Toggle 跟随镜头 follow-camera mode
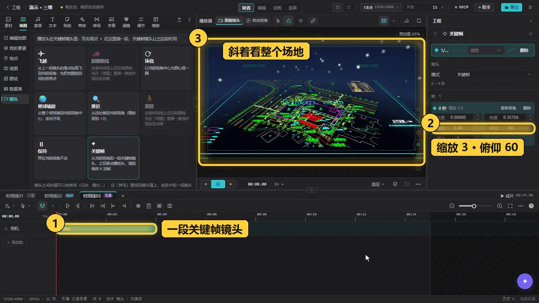539x303 pixels. click(x=229, y=21)
